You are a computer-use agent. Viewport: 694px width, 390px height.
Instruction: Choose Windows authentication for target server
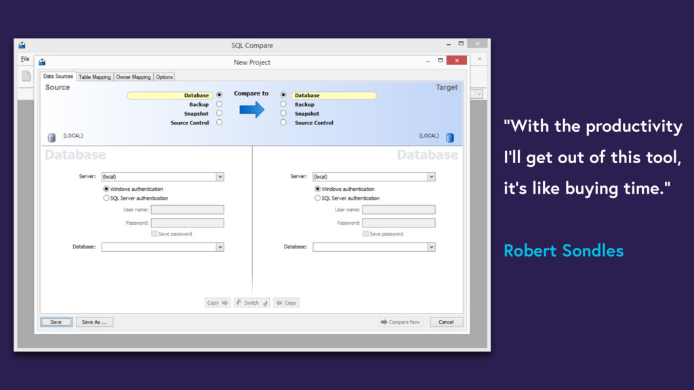click(317, 189)
